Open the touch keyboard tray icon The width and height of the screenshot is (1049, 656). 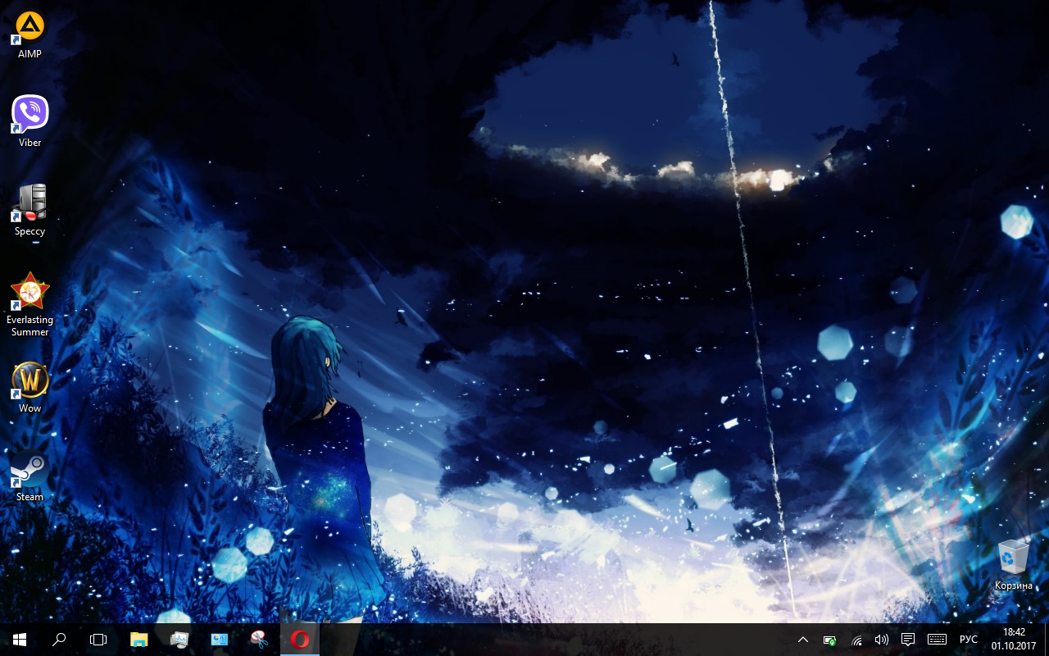(x=937, y=640)
